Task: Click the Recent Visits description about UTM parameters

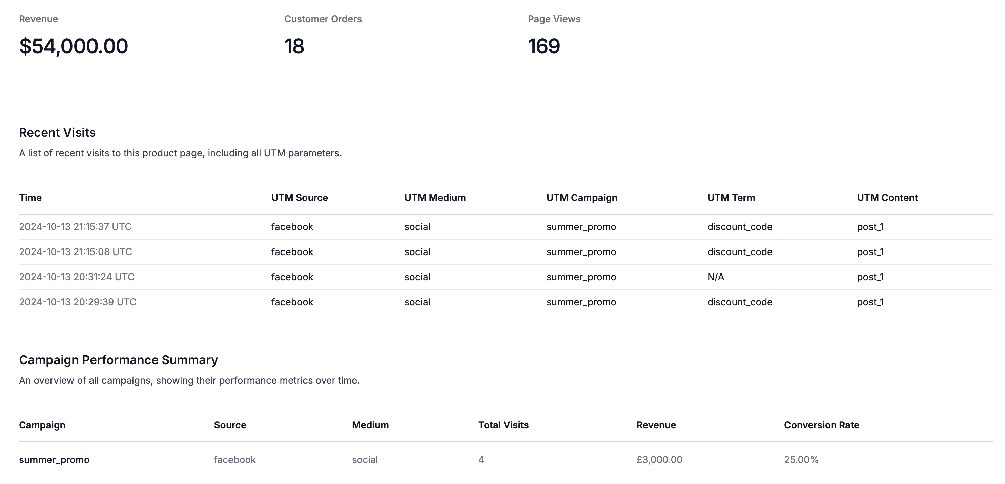Action: coord(180,153)
